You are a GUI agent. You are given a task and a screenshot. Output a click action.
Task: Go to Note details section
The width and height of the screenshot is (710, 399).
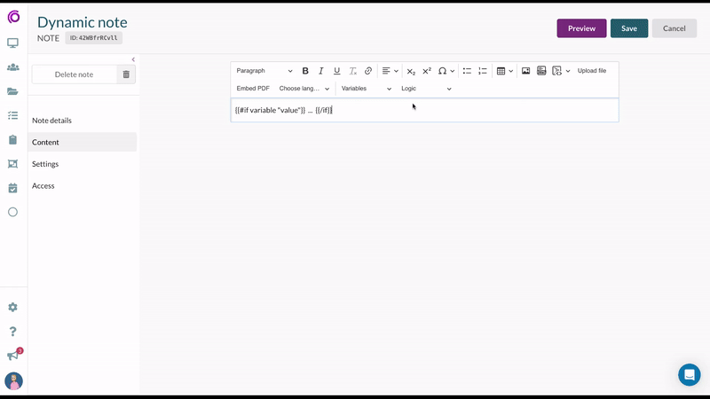(51, 121)
